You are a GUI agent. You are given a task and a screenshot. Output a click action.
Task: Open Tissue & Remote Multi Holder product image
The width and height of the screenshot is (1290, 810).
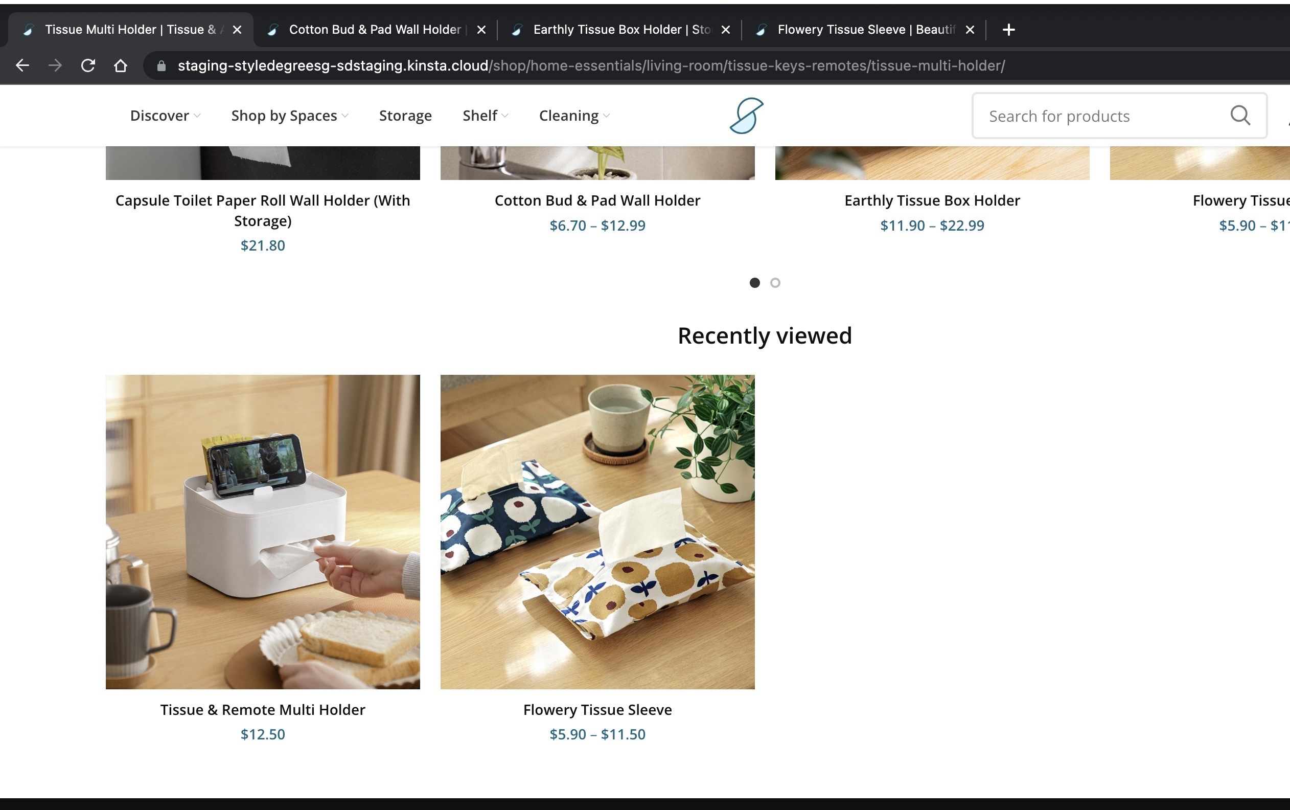pos(263,531)
